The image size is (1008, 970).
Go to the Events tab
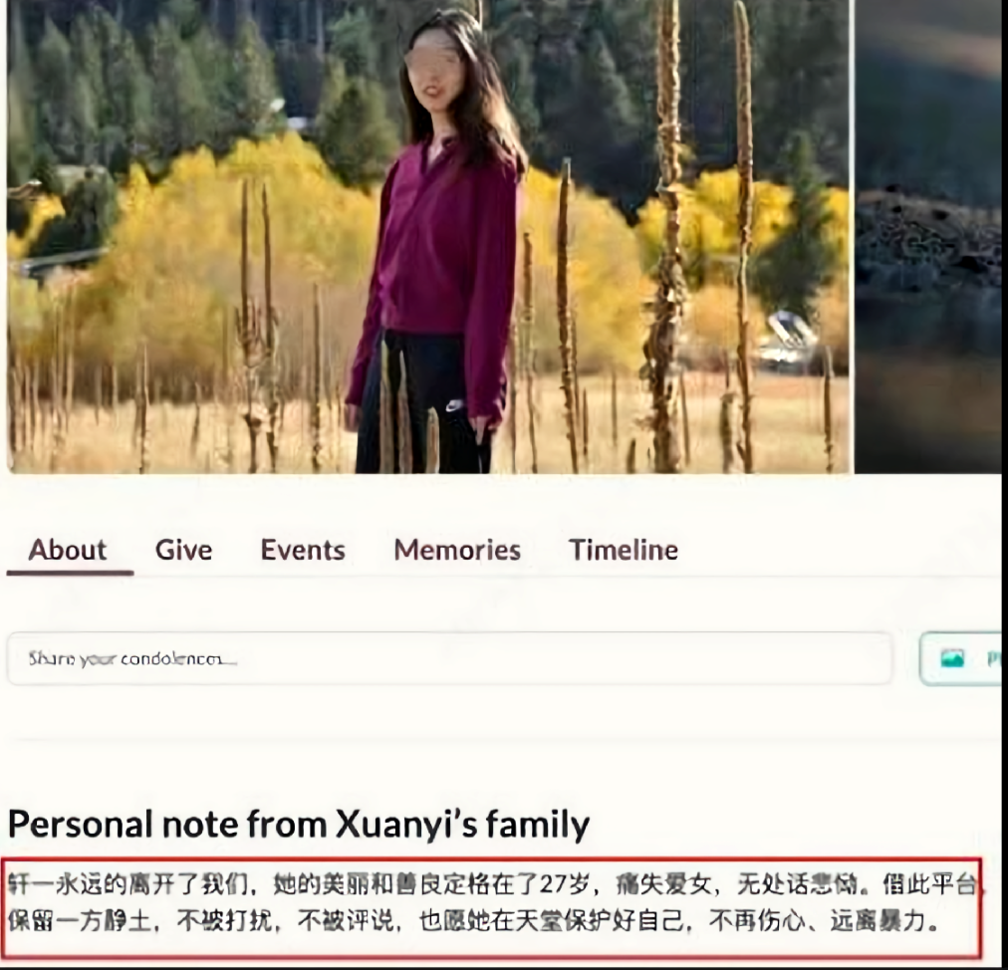(303, 551)
